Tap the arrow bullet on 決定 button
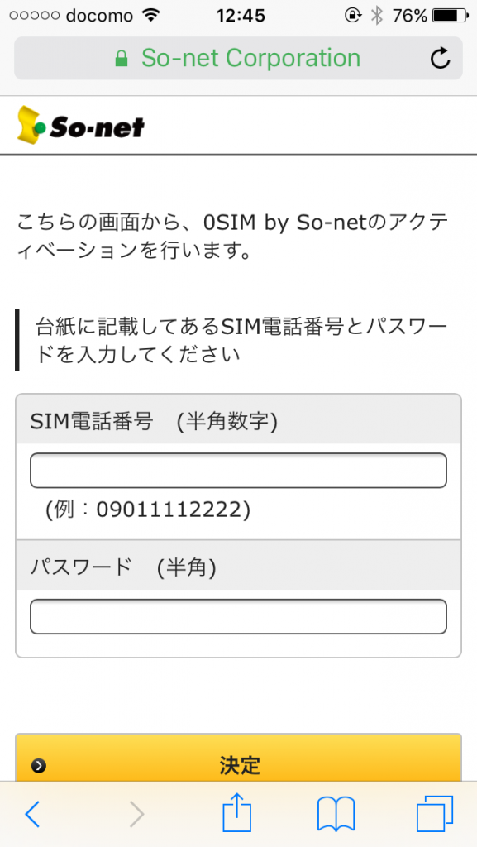The height and width of the screenshot is (847, 477). click(x=39, y=765)
